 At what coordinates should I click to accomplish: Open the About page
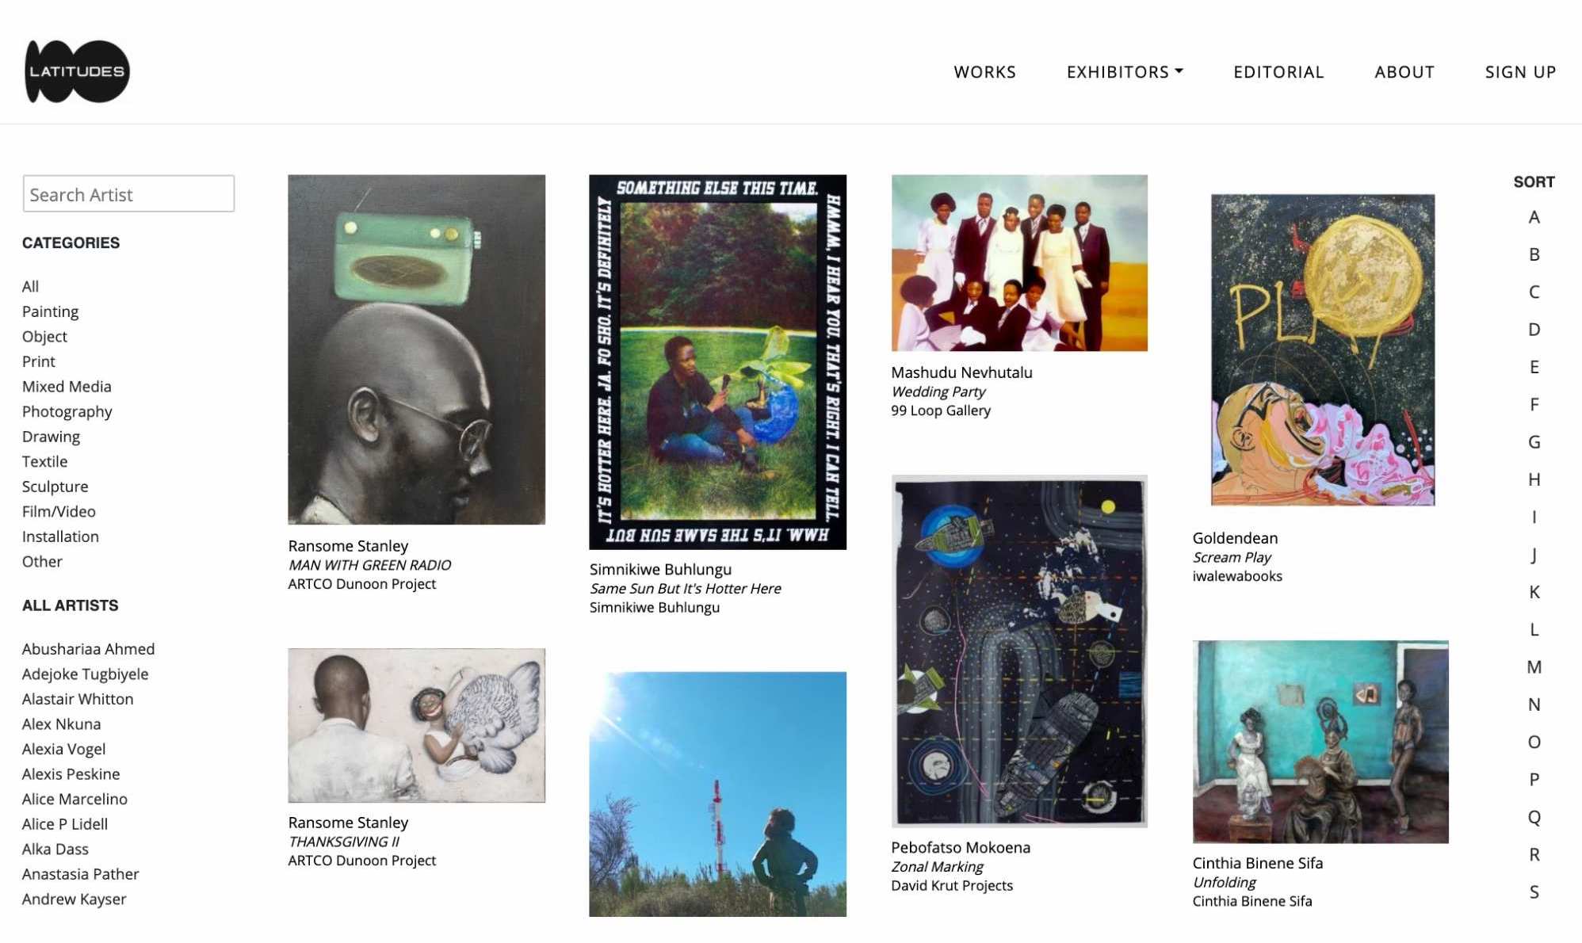pos(1404,72)
